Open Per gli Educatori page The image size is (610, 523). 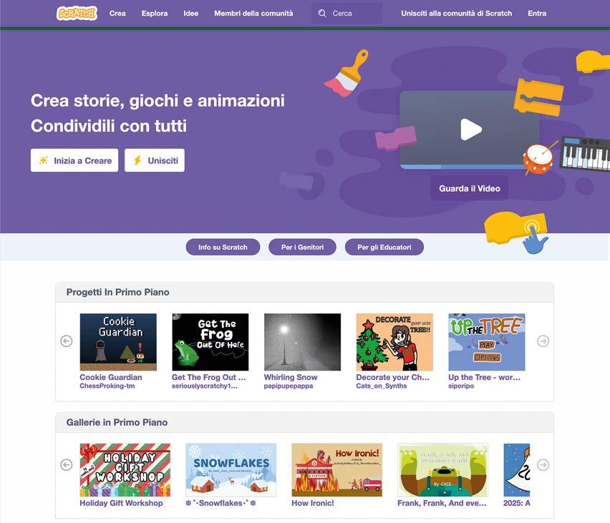[x=384, y=247]
